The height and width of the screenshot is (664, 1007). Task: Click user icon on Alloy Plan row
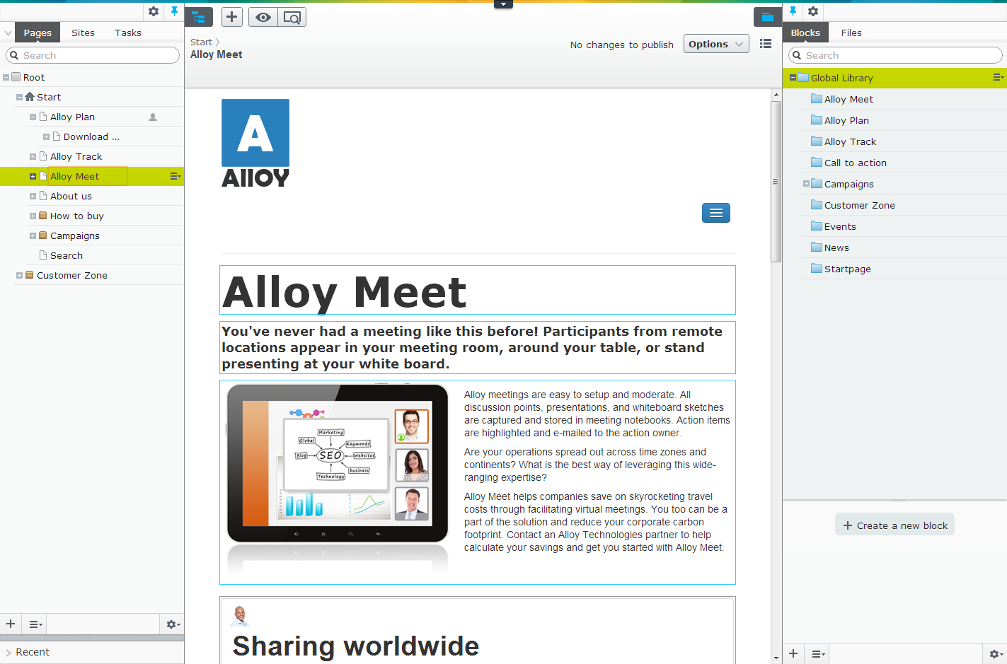[x=153, y=117]
